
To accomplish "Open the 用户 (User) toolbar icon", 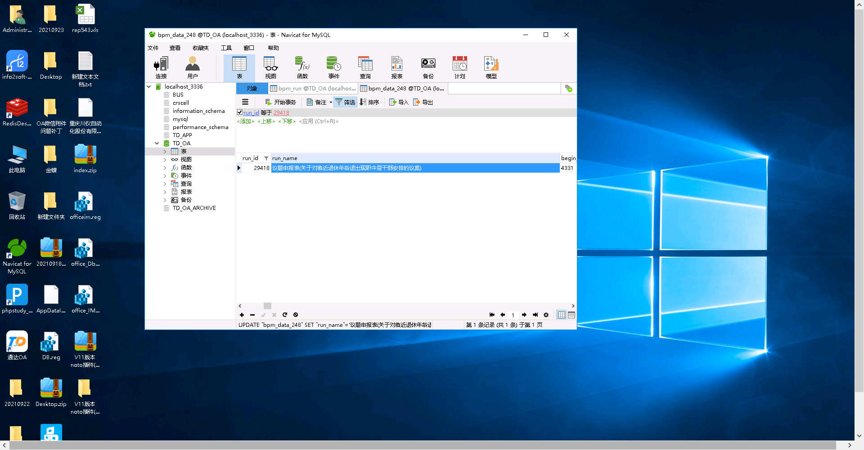I will pos(193,68).
